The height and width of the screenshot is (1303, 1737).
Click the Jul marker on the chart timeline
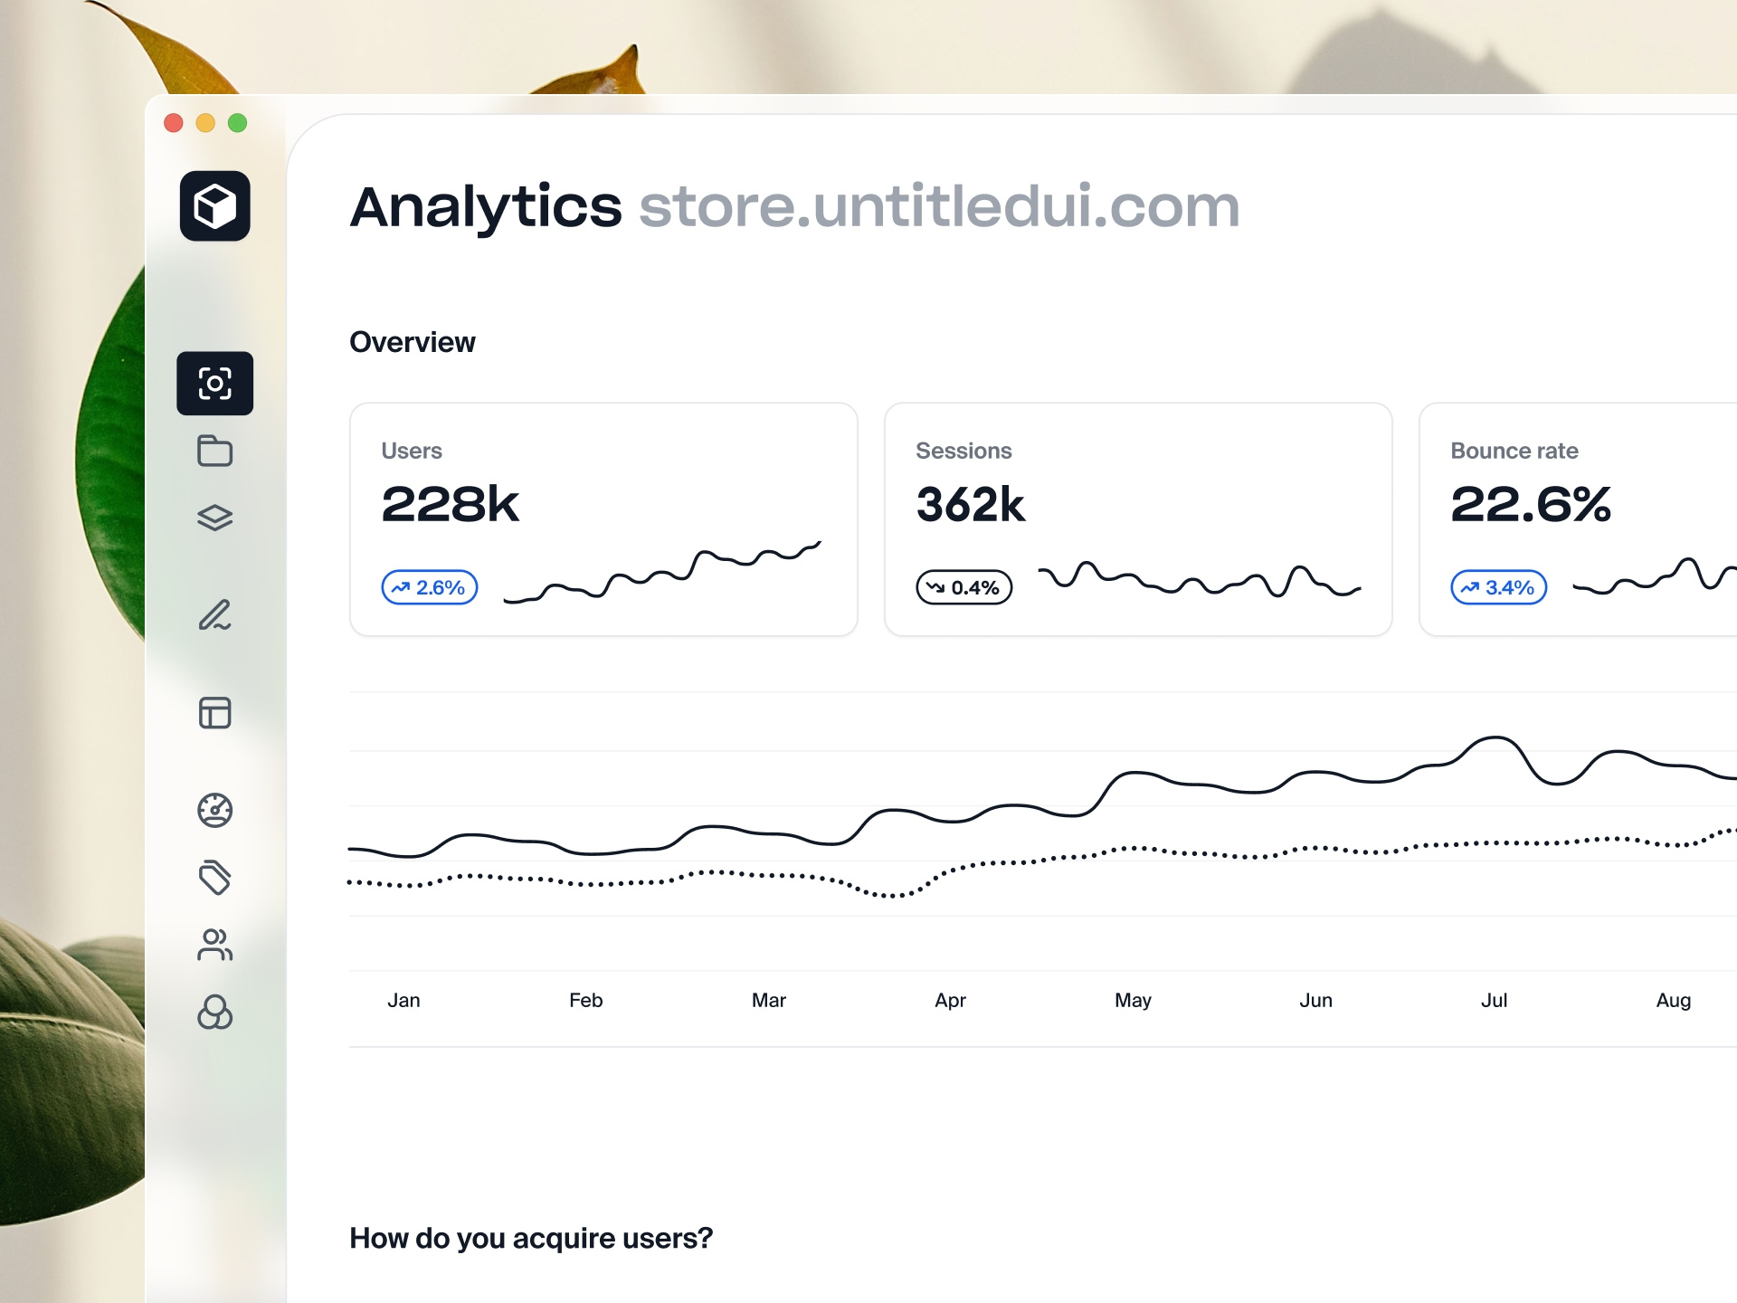(x=1495, y=1000)
